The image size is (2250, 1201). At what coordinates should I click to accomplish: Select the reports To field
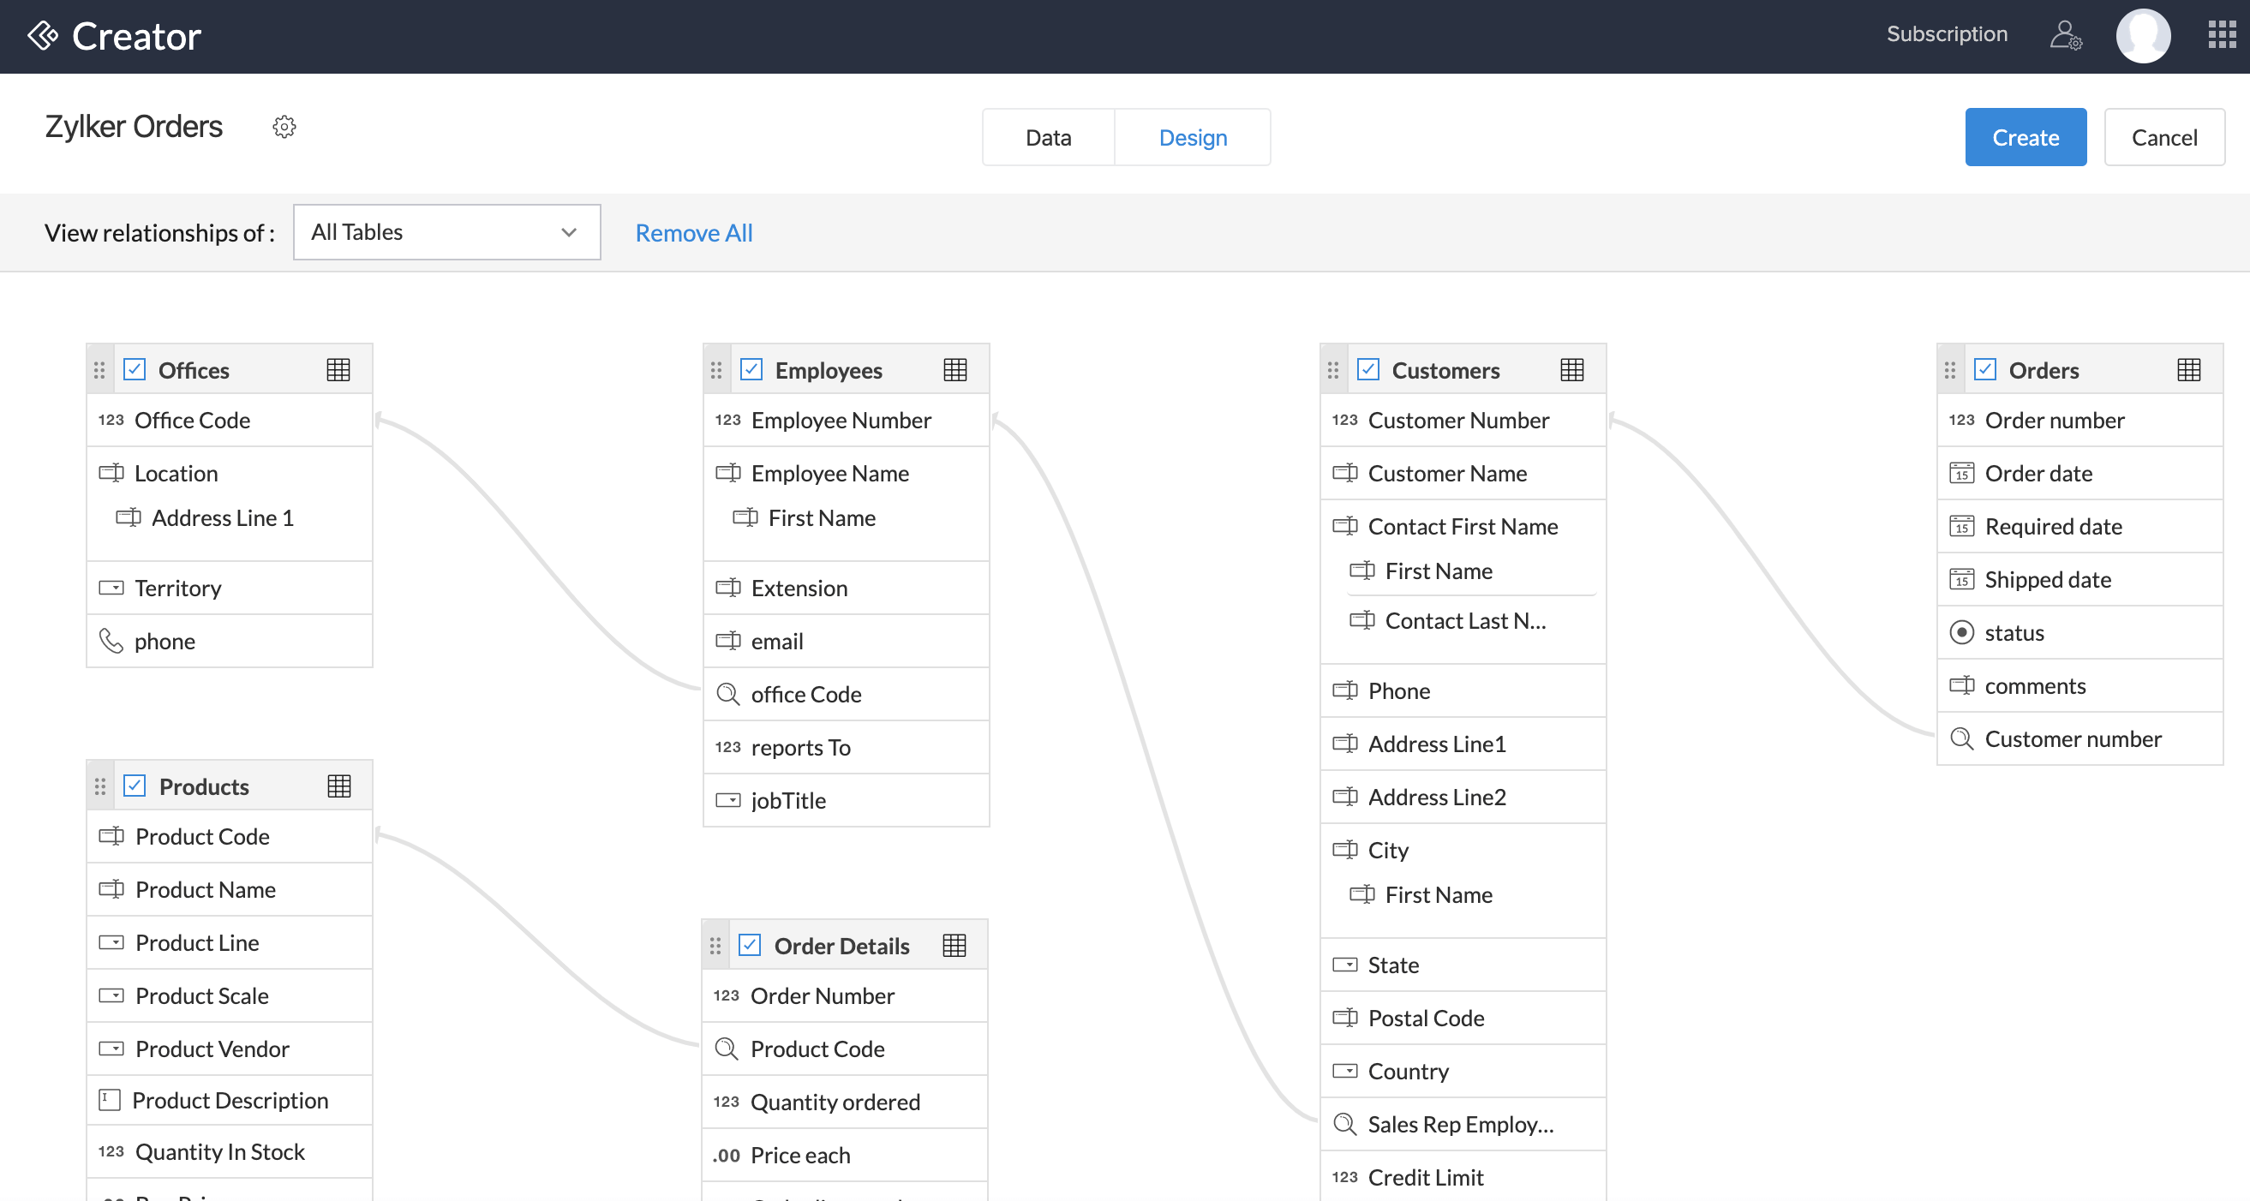[847, 746]
